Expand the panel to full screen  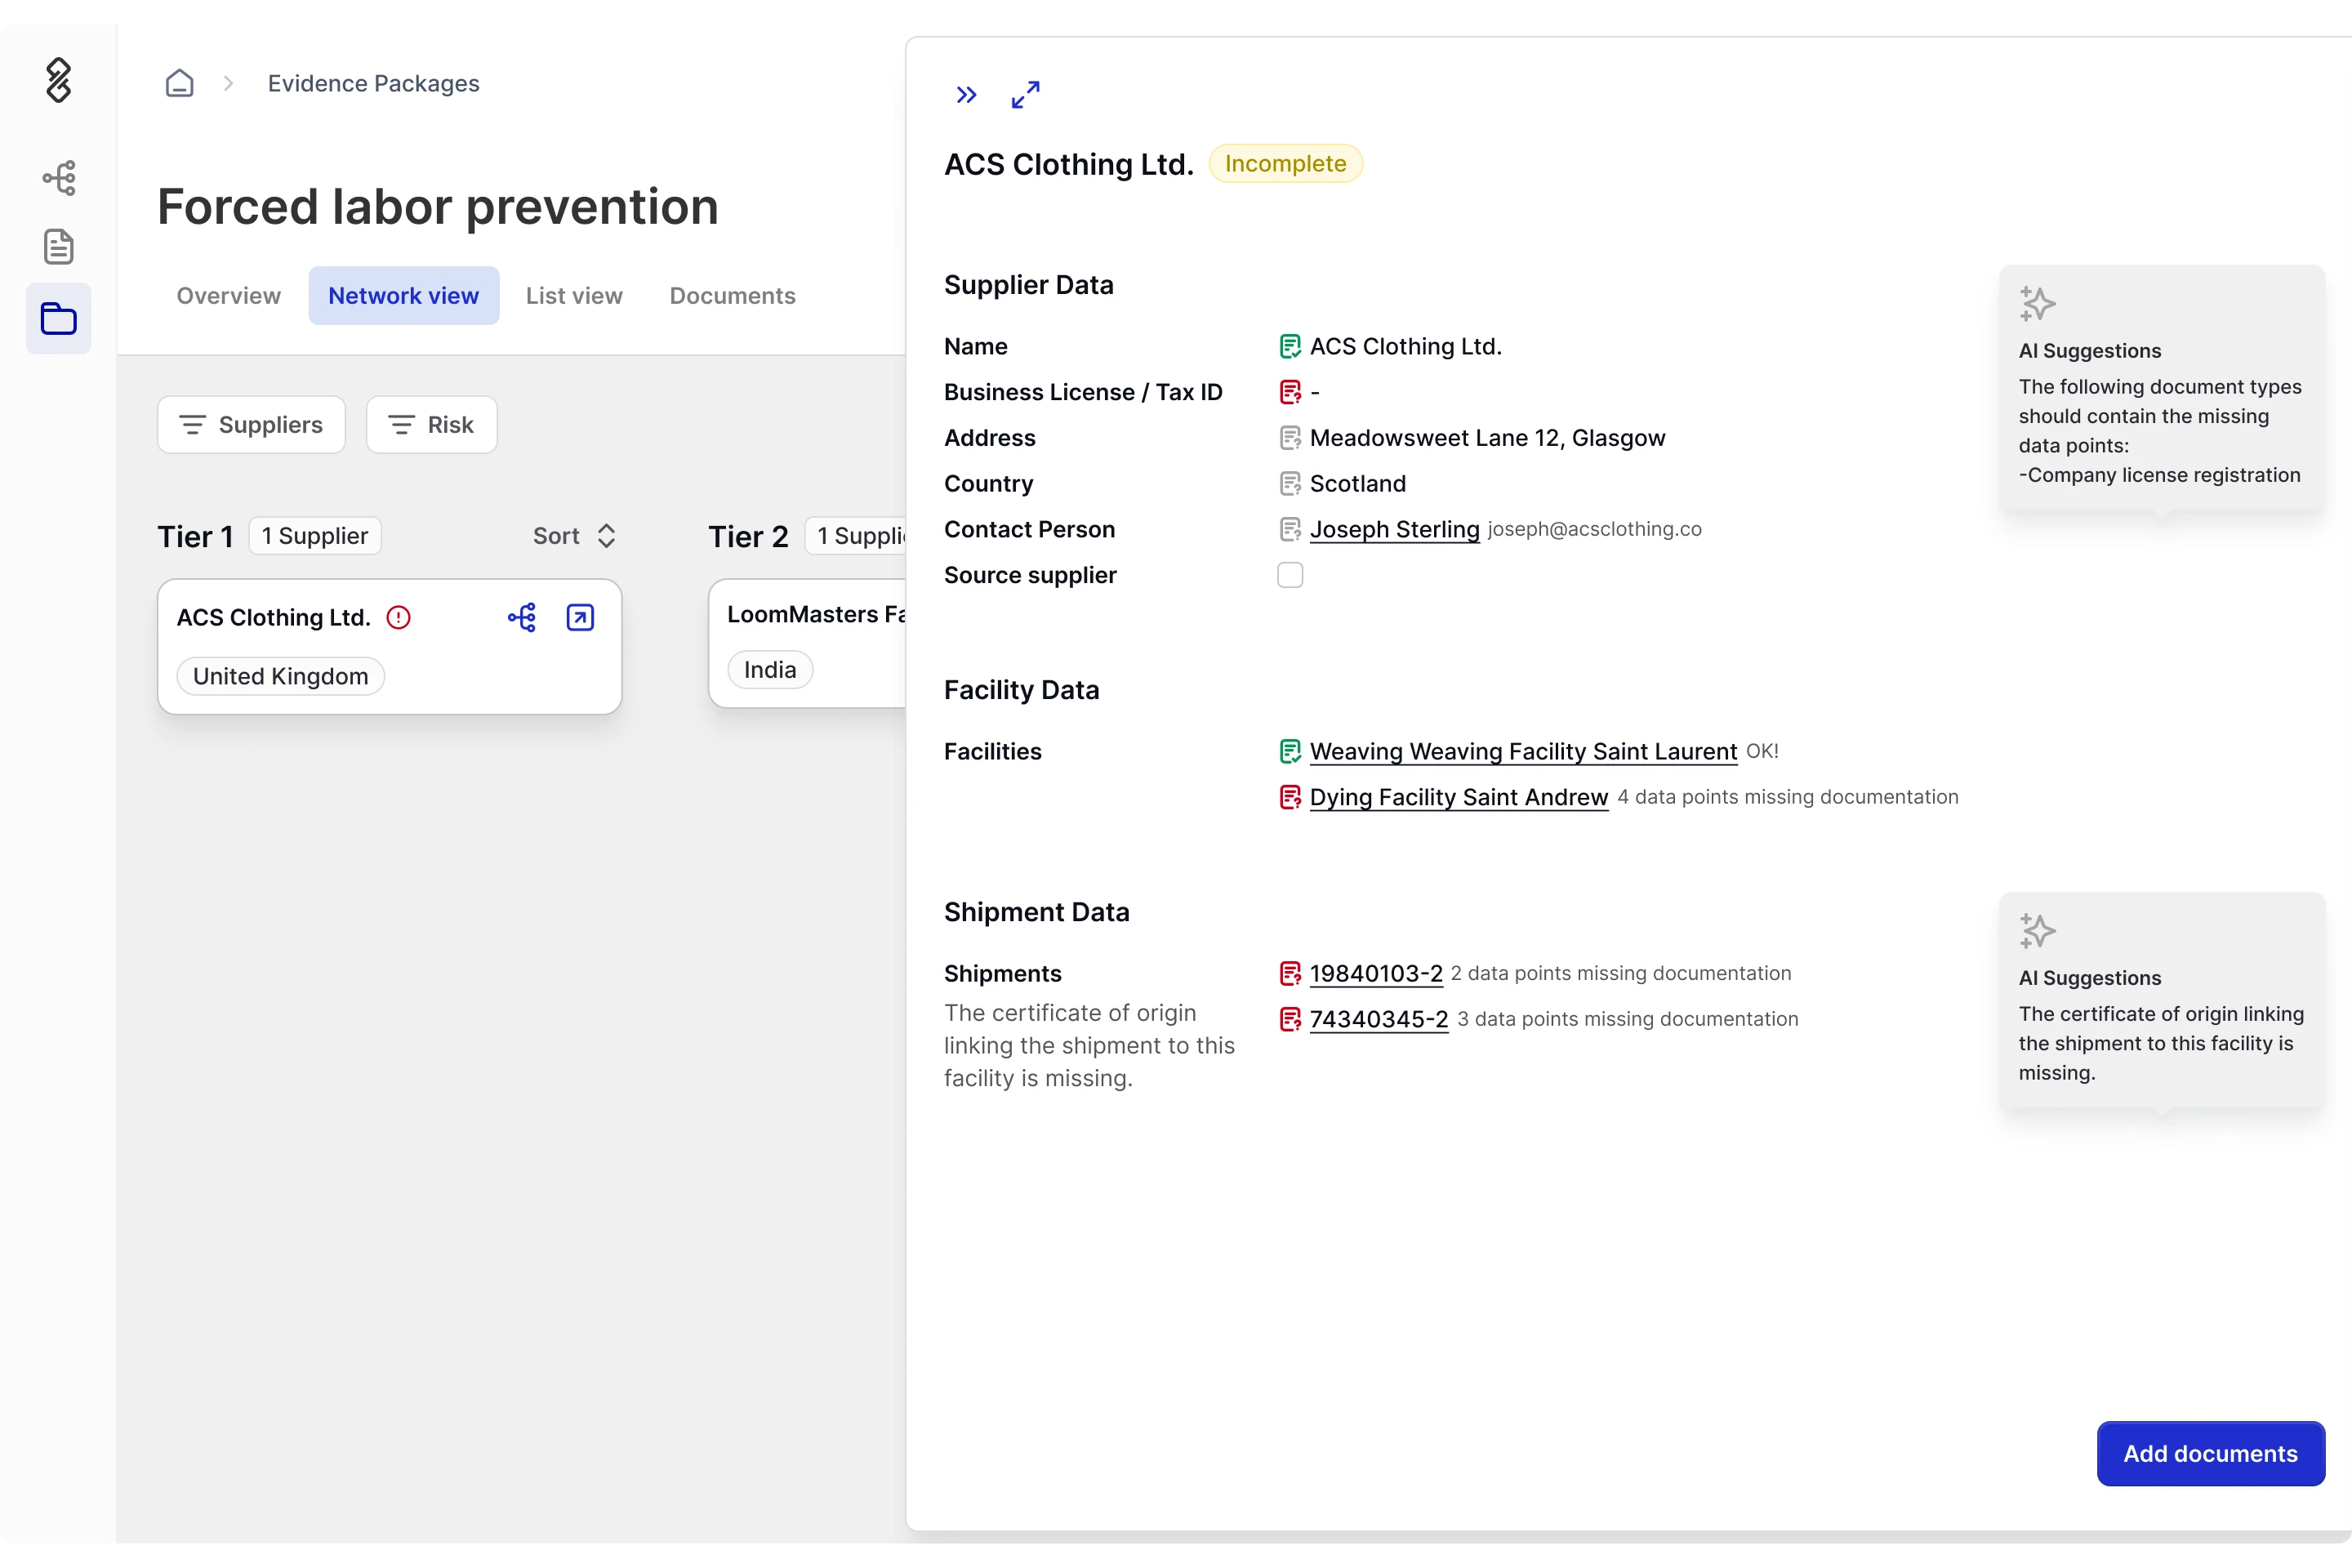tap(1025, 95)
